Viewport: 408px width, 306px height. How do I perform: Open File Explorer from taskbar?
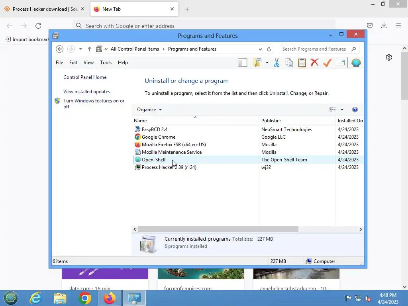point(60,298)
